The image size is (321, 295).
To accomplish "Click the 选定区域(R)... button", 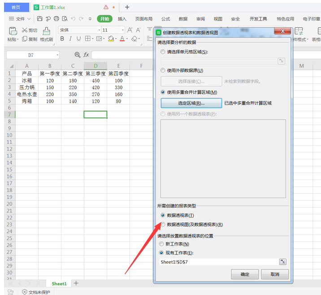I will tap(191, 103).
